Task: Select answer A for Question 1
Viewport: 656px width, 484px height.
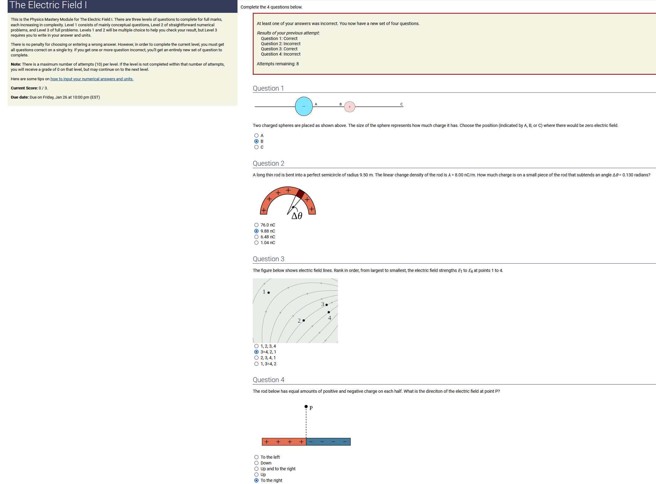Action: pyautogui.click(x=256, y=135)
